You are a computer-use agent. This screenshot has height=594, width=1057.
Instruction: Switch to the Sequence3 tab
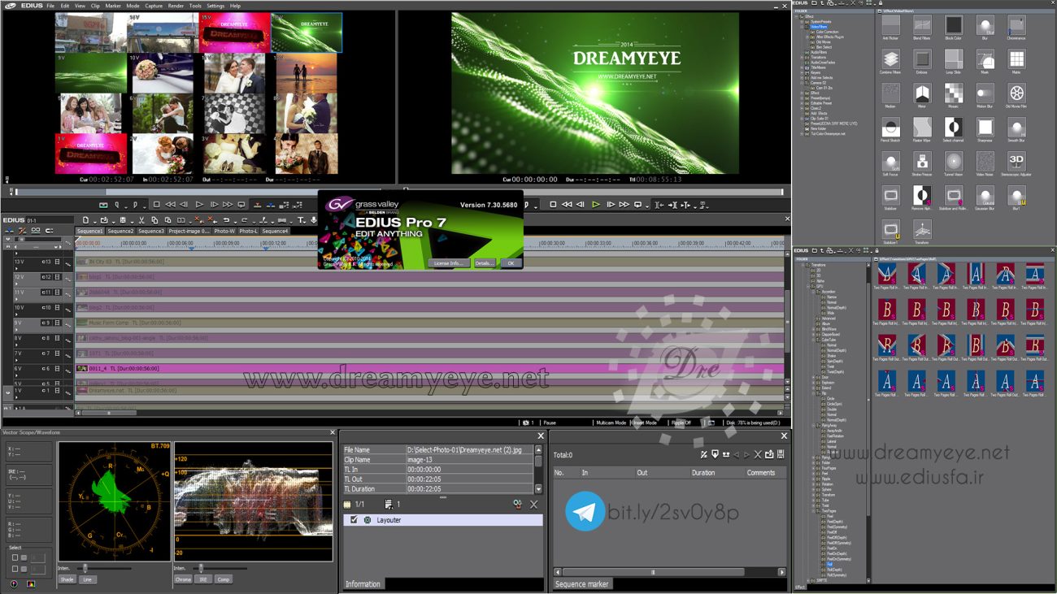click(x=150, y=231)
